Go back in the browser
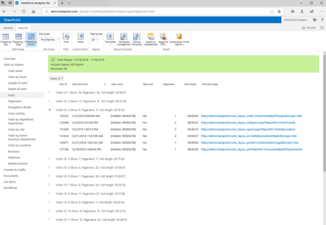 click(x=4, y=11)
